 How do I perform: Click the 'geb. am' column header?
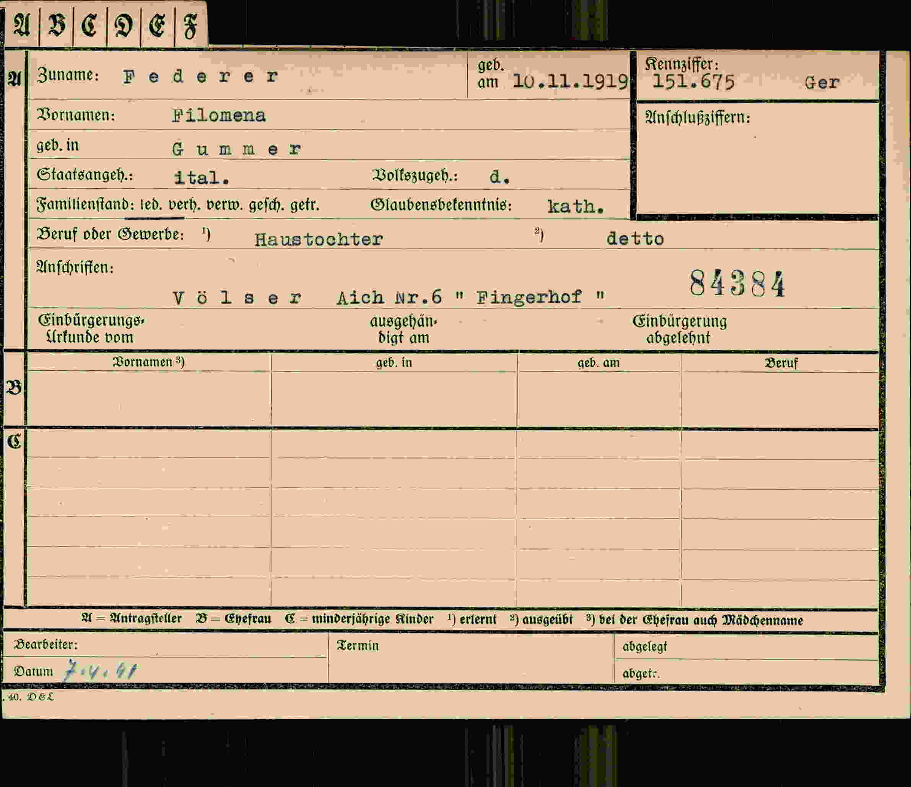[599, 363]
